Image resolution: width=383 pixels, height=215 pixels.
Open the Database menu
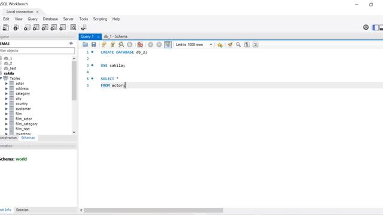point(50,19)
